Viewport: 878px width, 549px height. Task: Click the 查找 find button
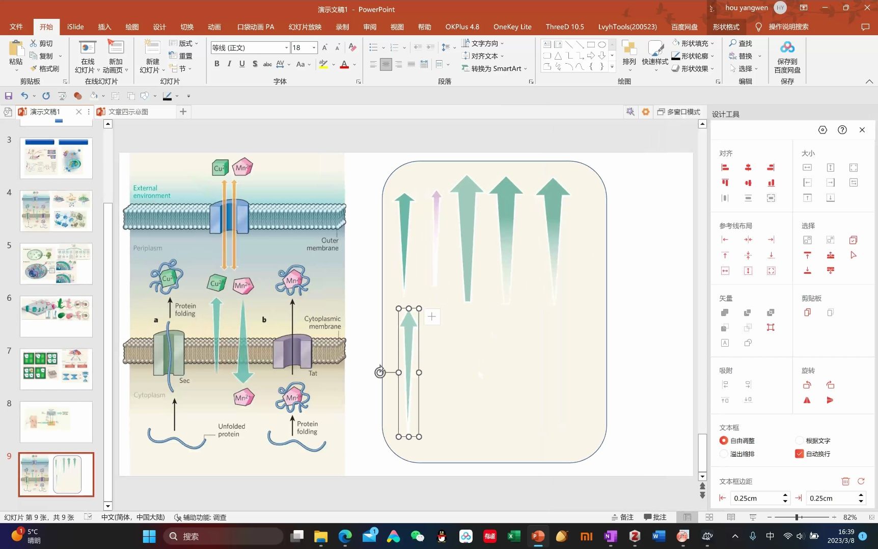click(740, 43)
